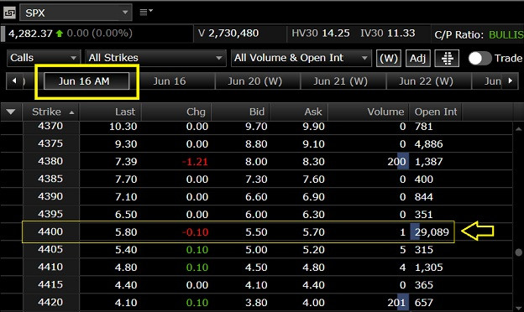Click last price 5.80 on 4400 row
The width and height of the screenshot is (524, 312).
[x=126, y=232]
